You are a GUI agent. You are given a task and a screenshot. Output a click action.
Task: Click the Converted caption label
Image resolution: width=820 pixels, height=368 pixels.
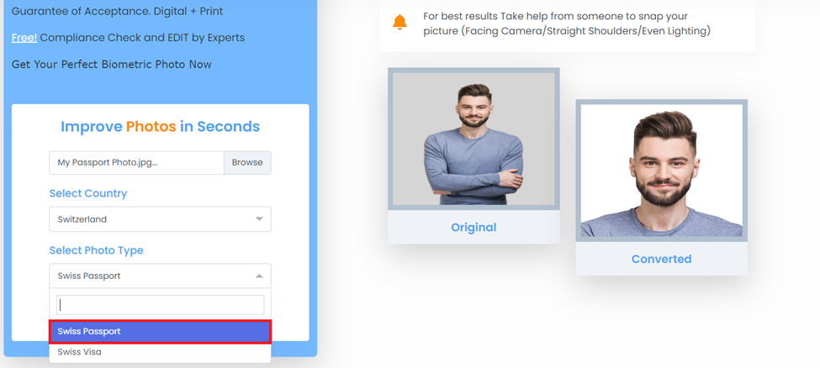(x=662, y=260)
